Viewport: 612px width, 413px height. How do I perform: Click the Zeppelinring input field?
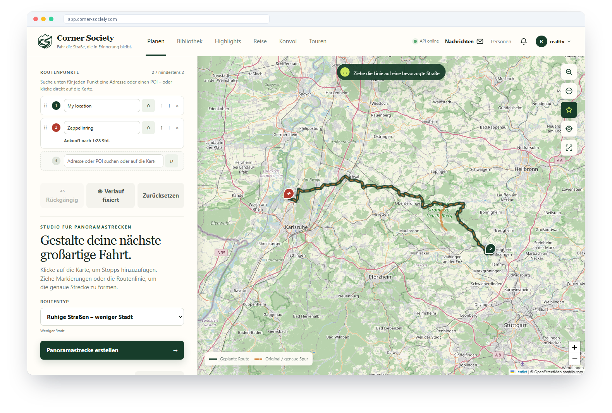[x=102, y=128]
